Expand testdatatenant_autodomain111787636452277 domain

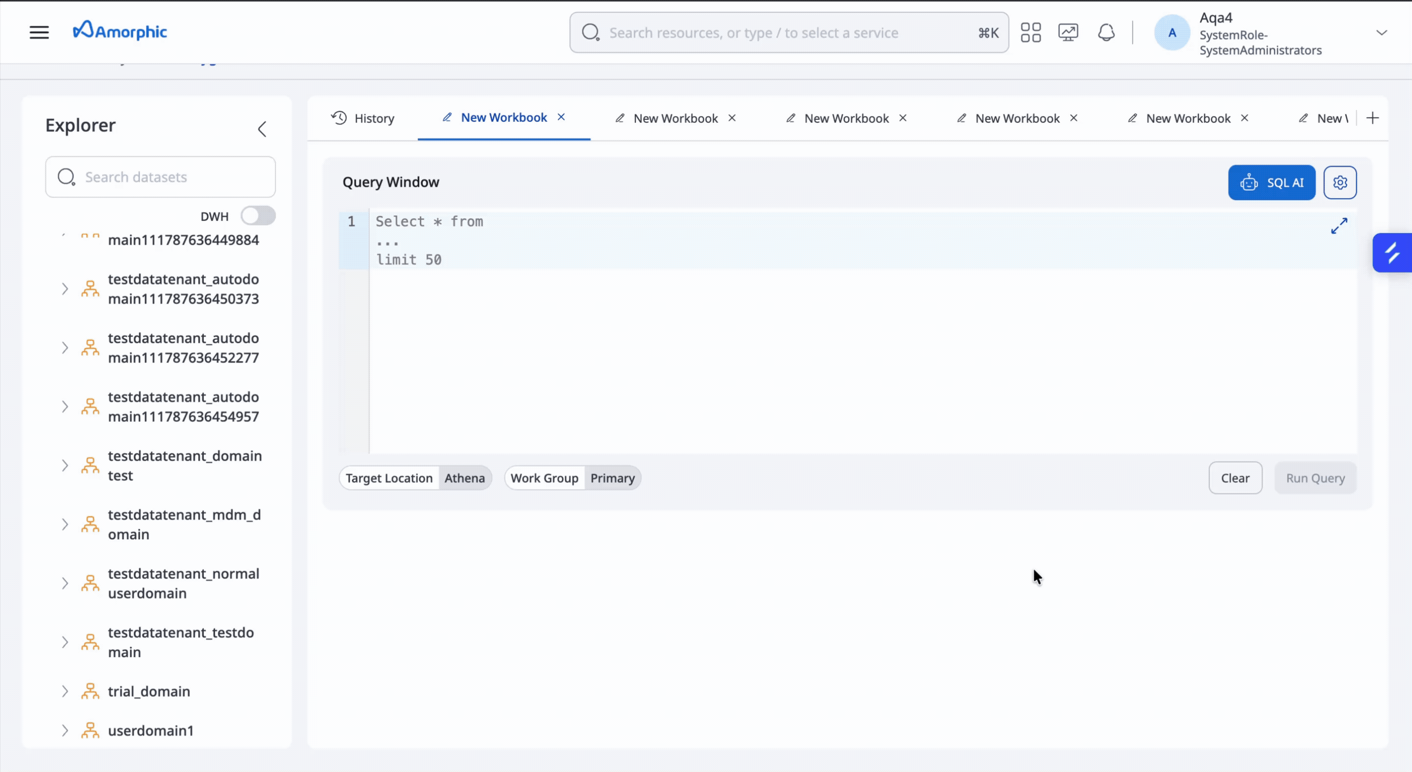(65, 348)
